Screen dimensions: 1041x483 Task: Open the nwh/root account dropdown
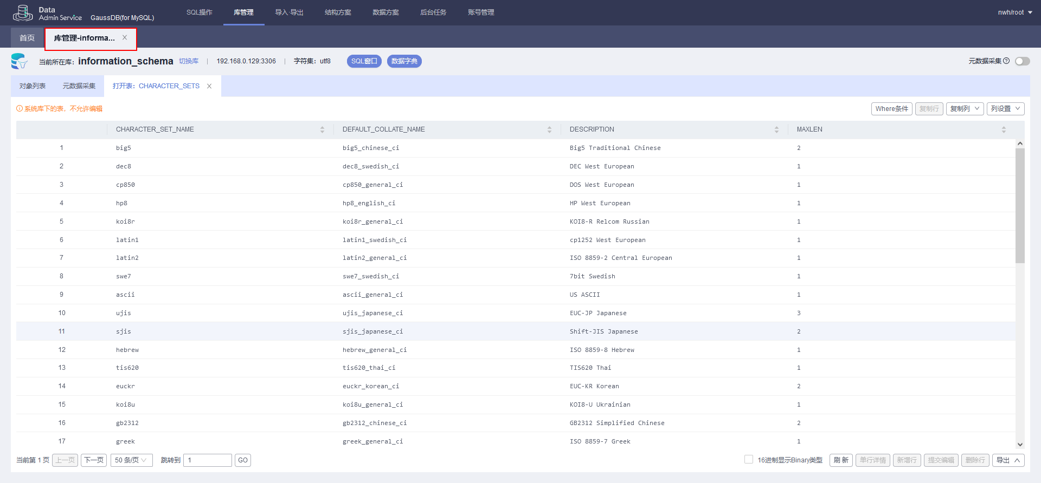[x=1015, y=12]
